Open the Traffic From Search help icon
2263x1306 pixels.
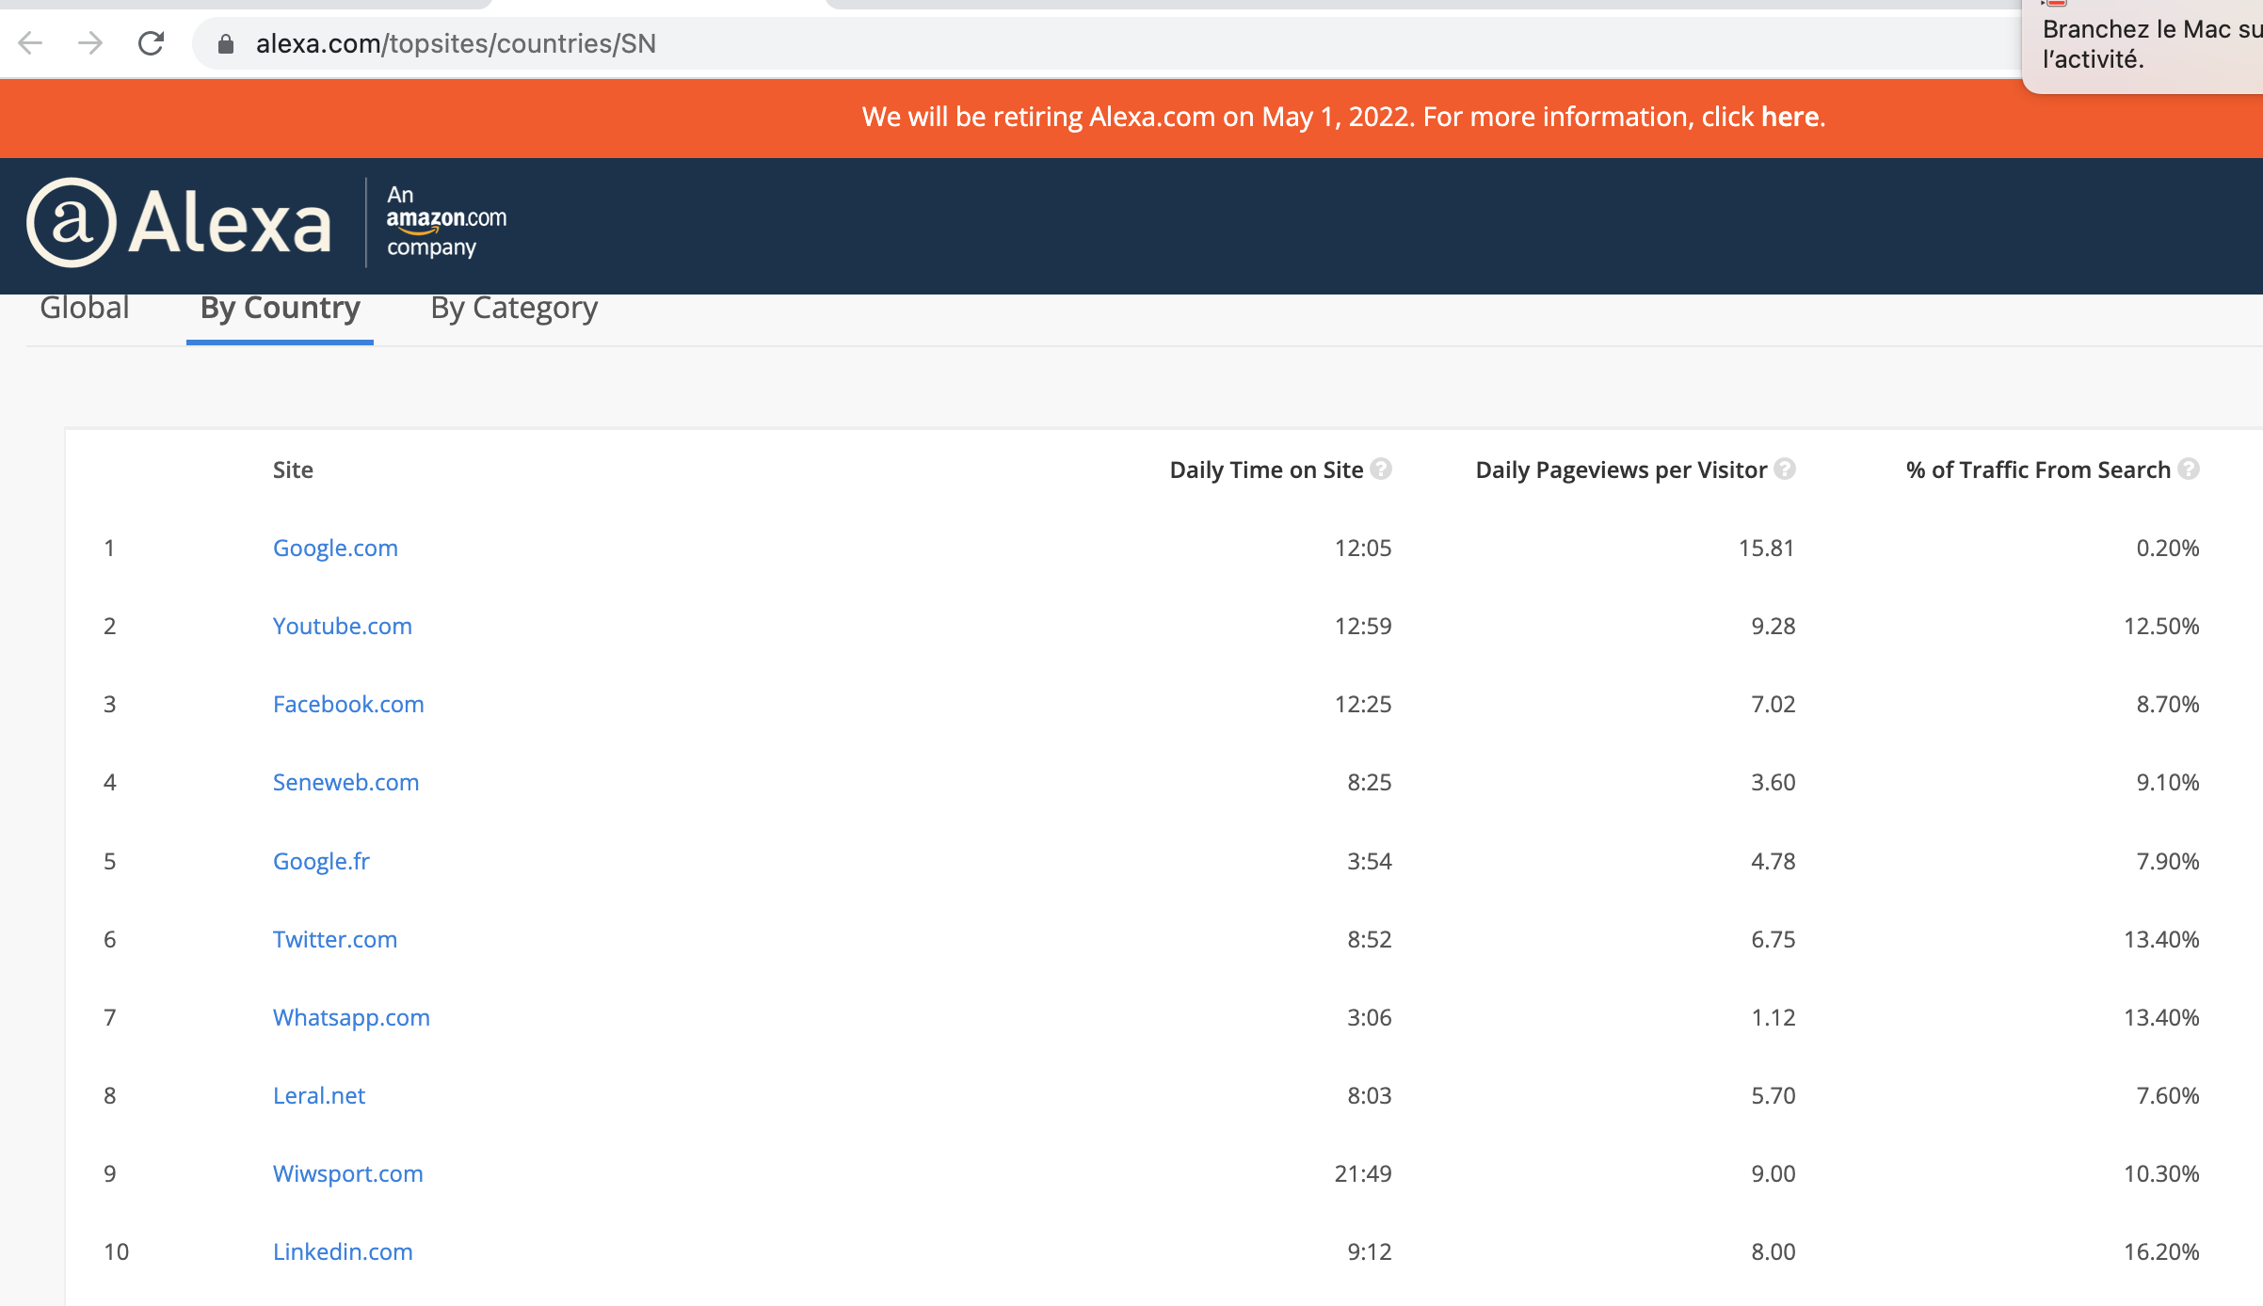coord(2190,469)
